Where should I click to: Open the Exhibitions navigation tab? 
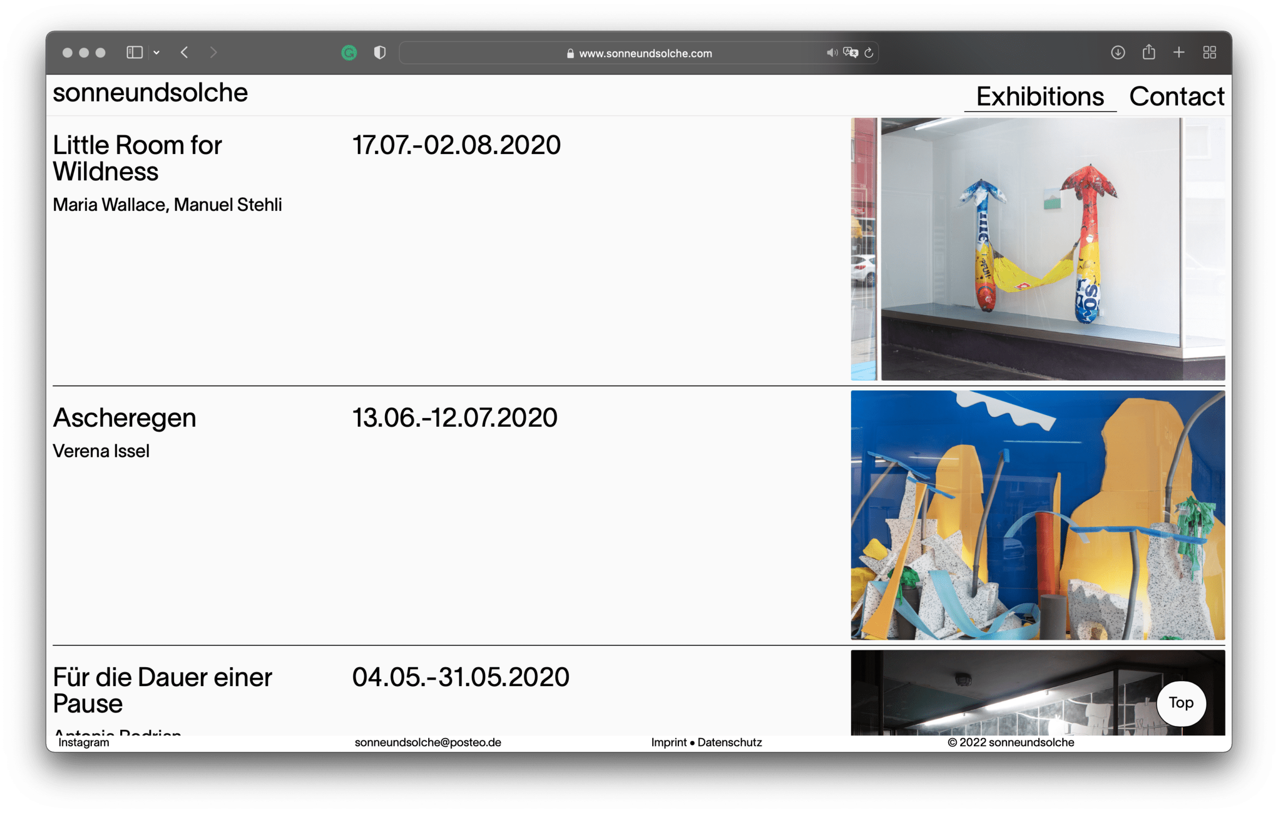click(x=1040, y=97)
